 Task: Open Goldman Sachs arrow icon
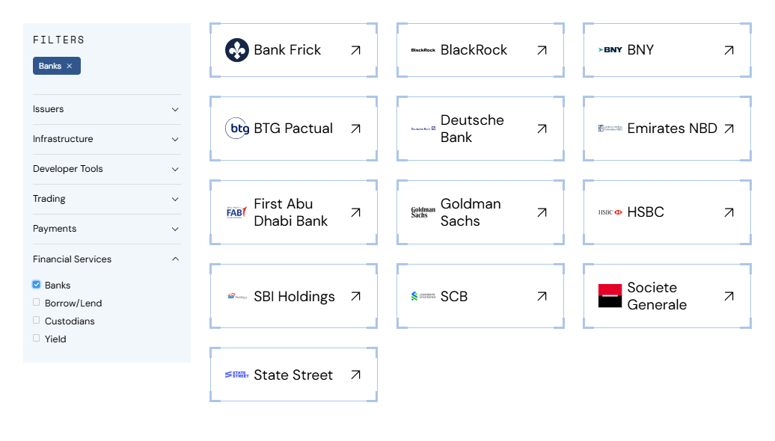click(x=542, y=212)
